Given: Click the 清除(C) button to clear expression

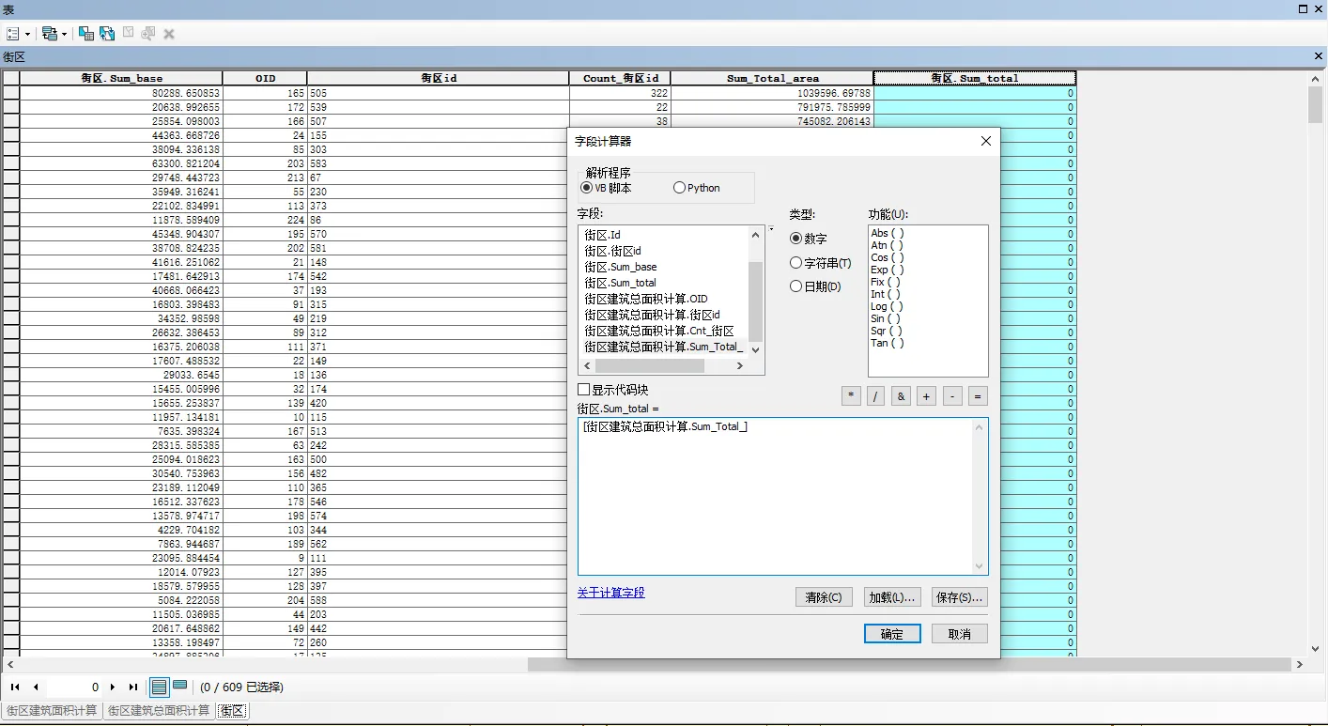Looking at the screenshot, I should 824,596.
